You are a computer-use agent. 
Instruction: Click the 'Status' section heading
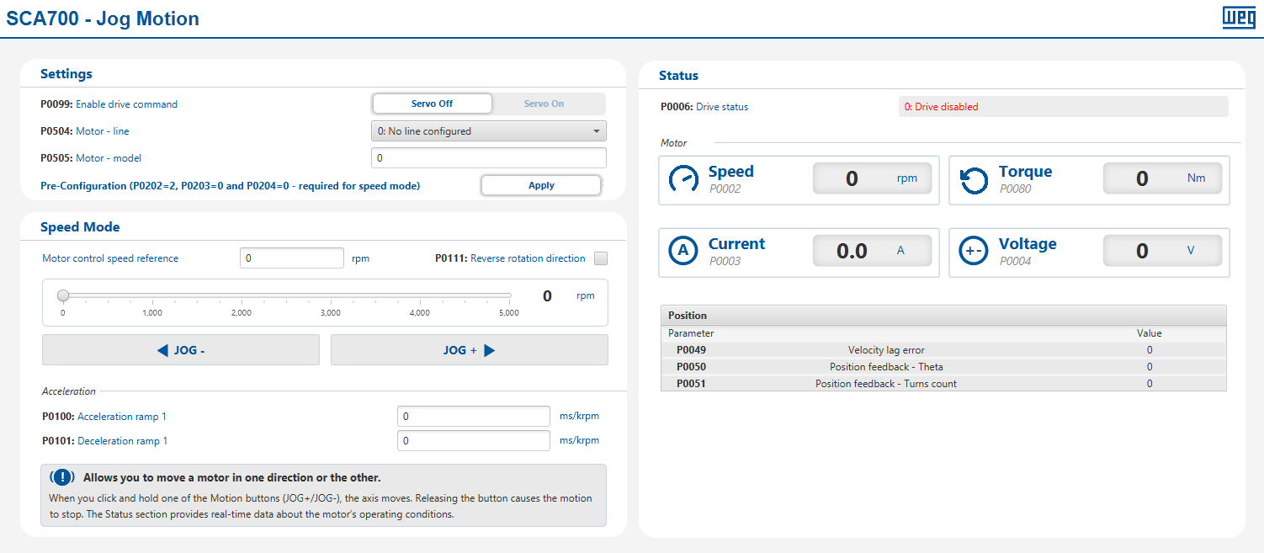[678, 76]
